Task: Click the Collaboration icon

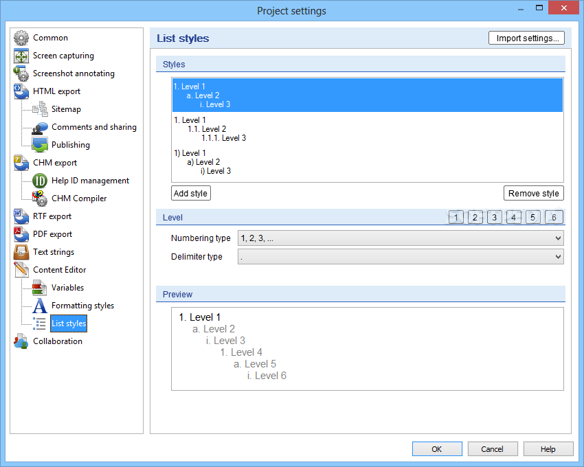Action: point(21,341)
